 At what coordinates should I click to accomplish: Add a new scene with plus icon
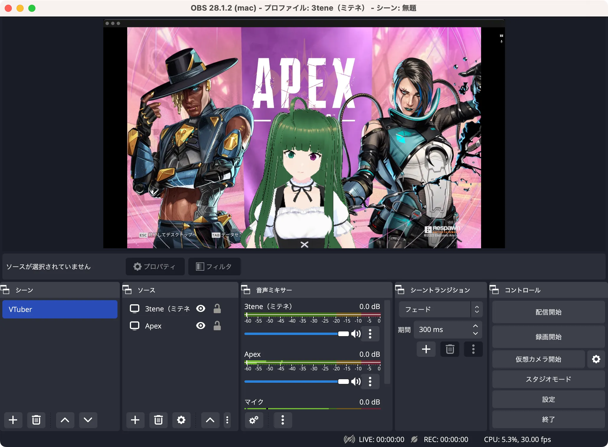(x=13, y=420)
